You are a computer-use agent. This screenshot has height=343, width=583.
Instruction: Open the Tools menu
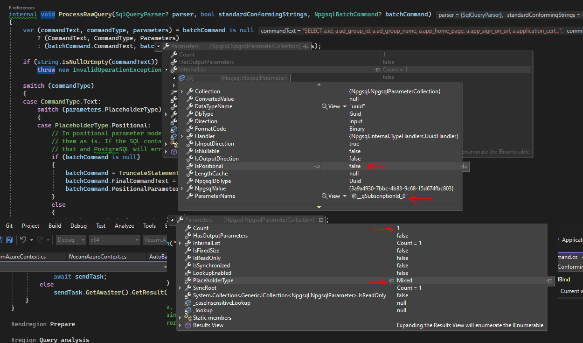[x=149, y=225]
